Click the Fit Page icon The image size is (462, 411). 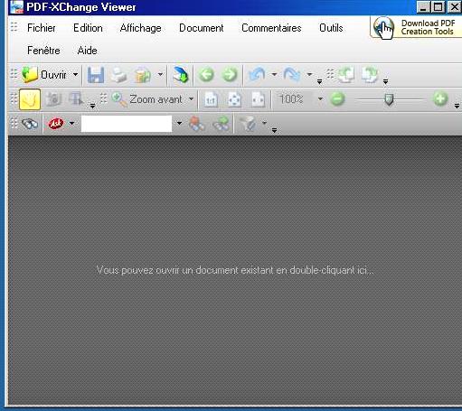234,99
